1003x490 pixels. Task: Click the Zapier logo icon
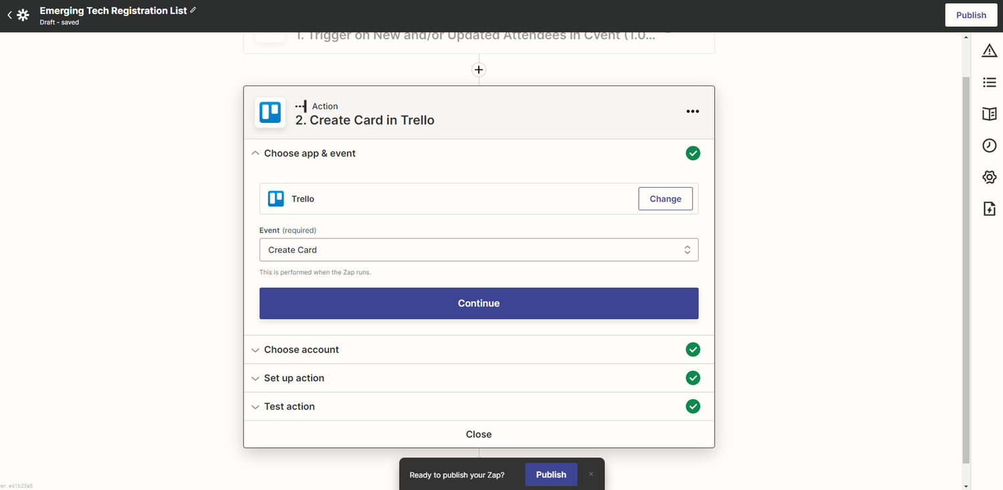coord(23,14)
